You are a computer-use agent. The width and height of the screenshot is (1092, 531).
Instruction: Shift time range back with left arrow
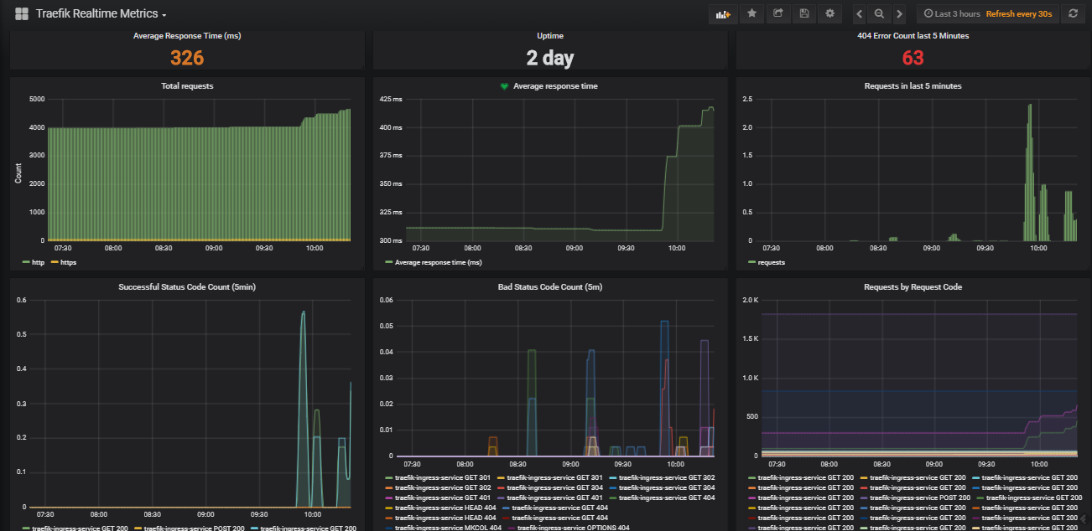pyautogui.click(x=860, y=13)
